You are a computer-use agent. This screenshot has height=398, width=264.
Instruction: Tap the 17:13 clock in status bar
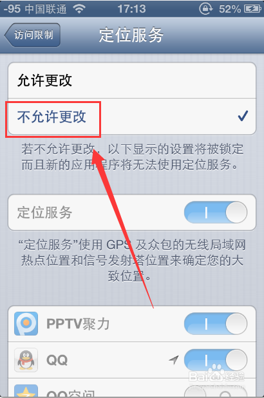(x=131, y=9)
